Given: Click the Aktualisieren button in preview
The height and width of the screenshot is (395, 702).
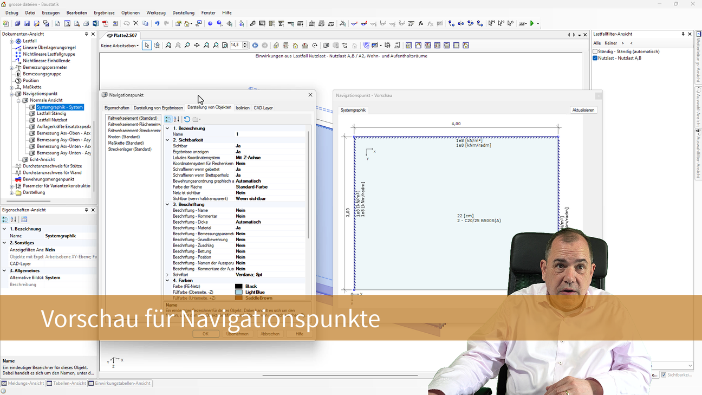Looking at the screenshot, I should pyautogui.click(x=583, y=110).
